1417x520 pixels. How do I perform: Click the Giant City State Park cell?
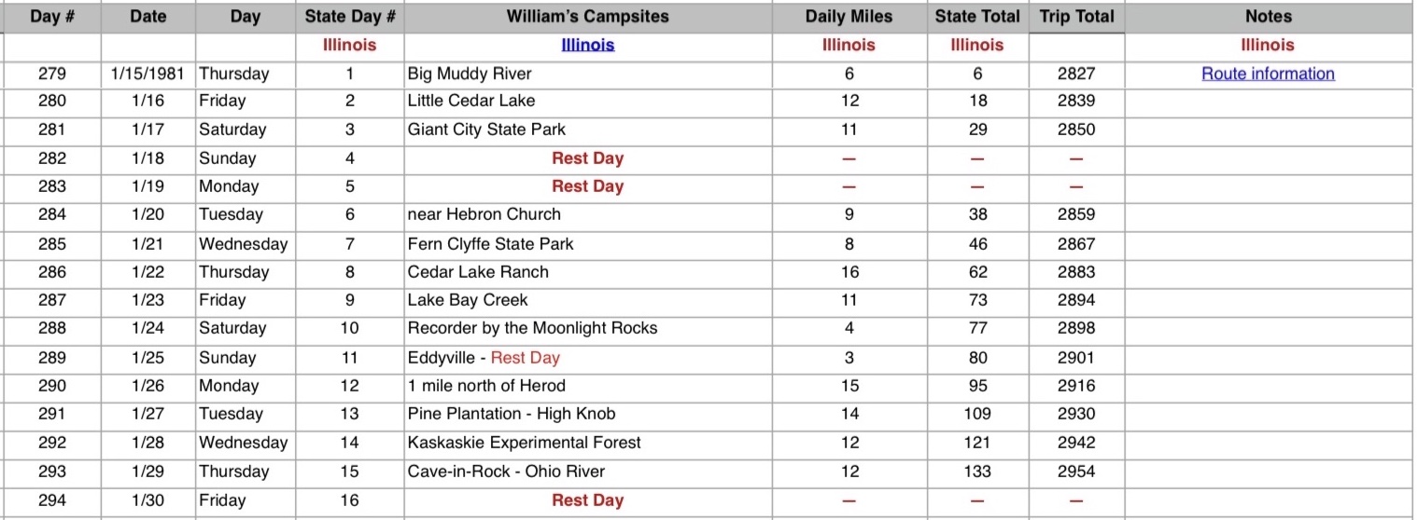pyautogui.click(x=588, y=130)
